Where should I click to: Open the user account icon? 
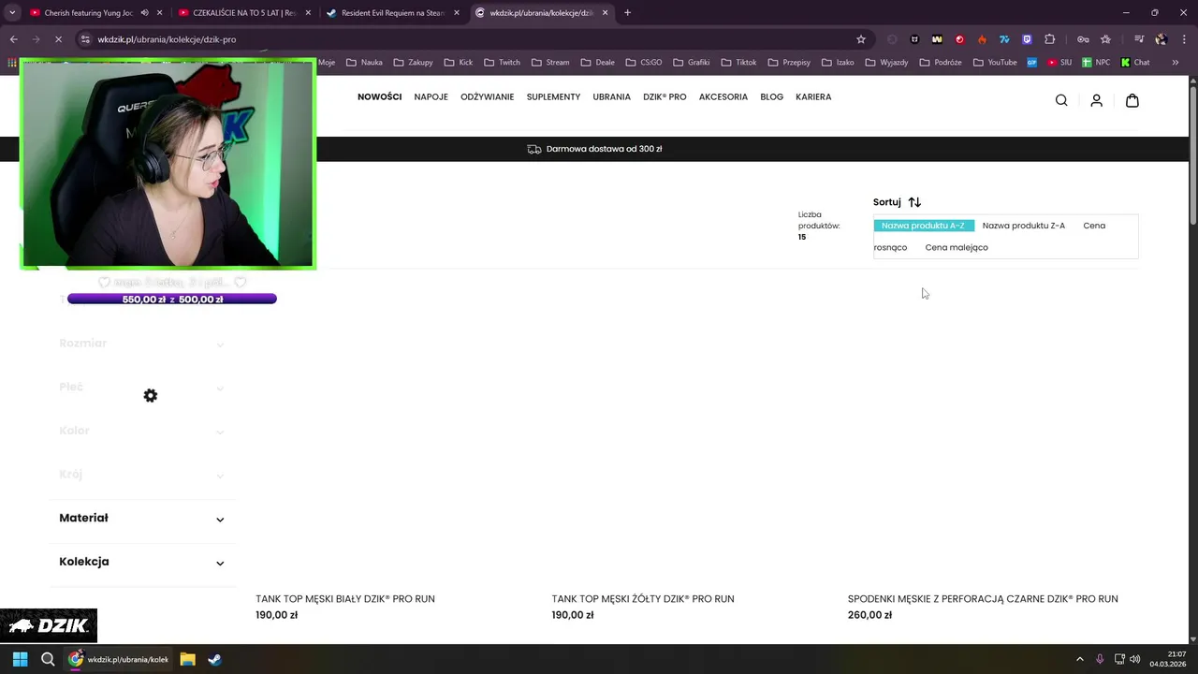click(x=1096, y=100)
